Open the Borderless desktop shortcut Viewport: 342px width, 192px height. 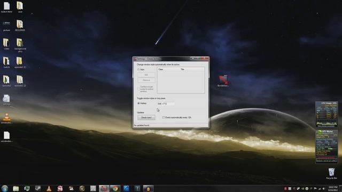(x=223, y=81)
